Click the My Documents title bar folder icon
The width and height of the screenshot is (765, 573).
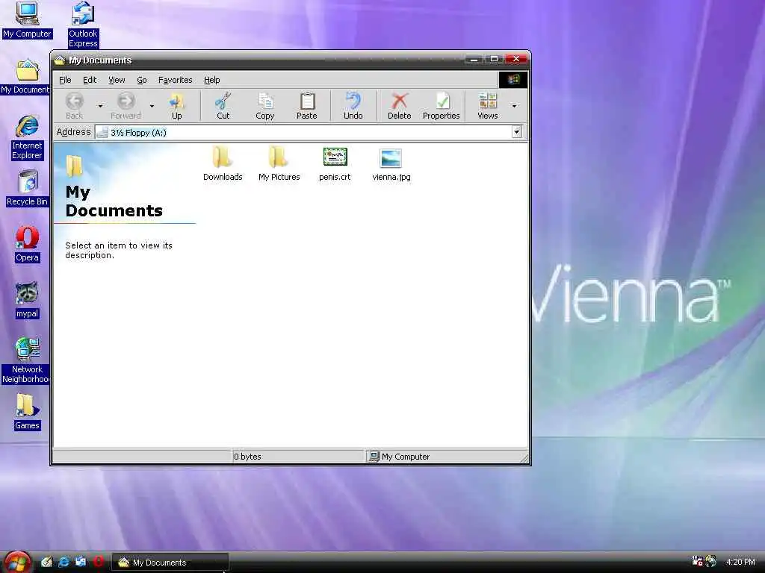click(x=60, y=60)
